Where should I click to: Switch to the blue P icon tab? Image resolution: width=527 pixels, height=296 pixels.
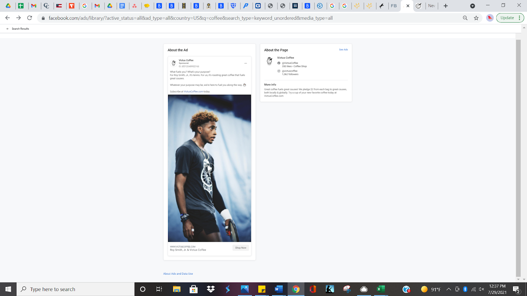tap(246, 6)
